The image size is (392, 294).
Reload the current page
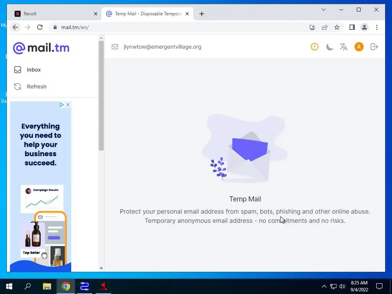40,27
